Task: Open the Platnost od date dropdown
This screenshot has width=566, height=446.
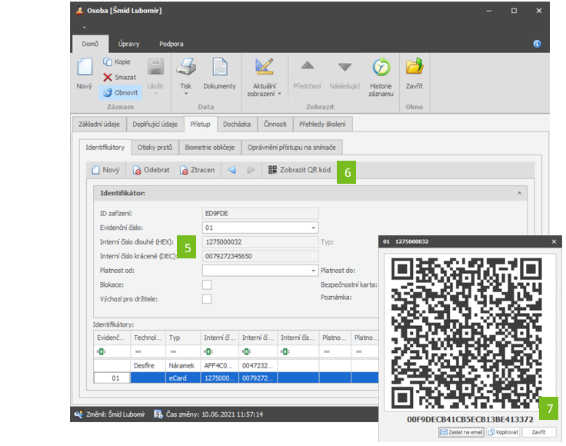Action: point(313,271)
